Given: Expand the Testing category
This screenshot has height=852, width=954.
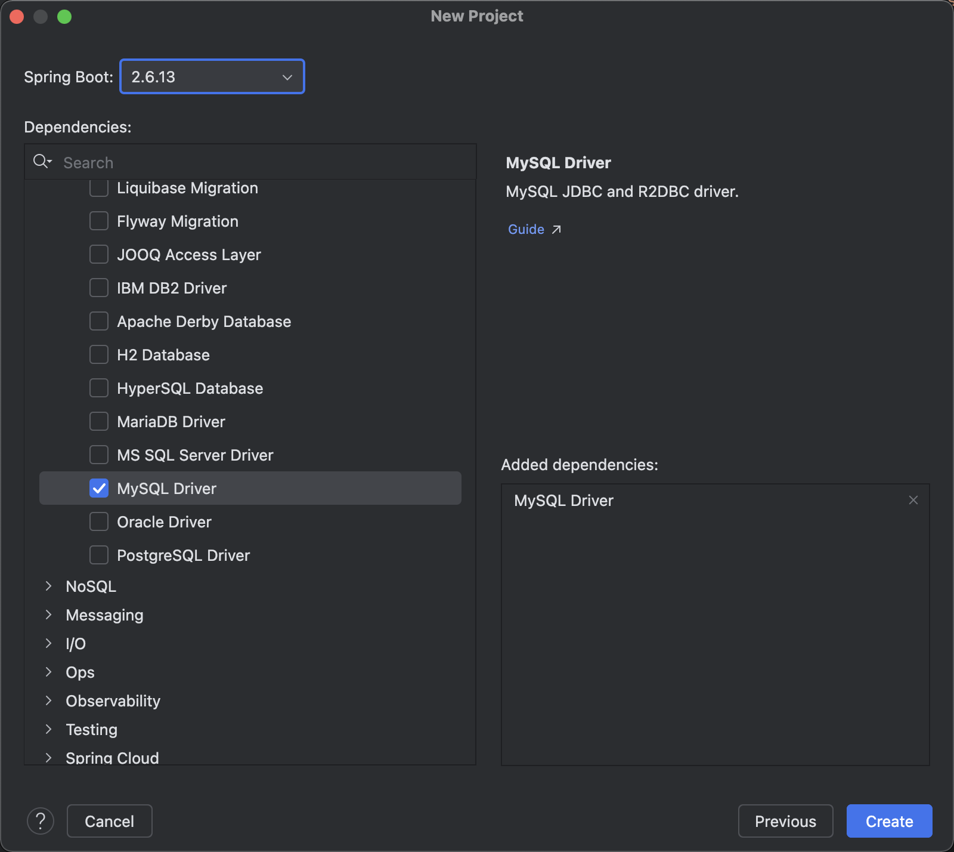Looking at the screenshot, I should [49, 730].
